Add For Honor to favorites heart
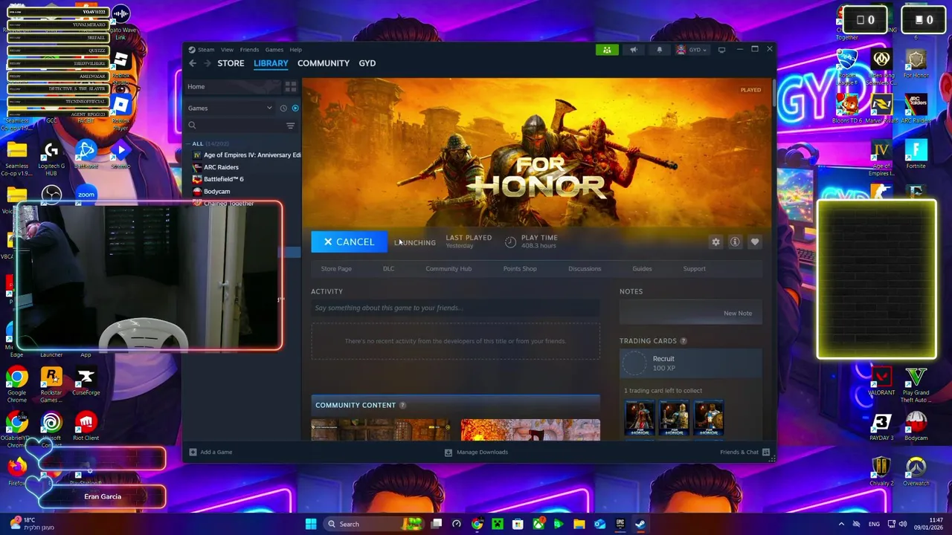 (x=755, y=242)
